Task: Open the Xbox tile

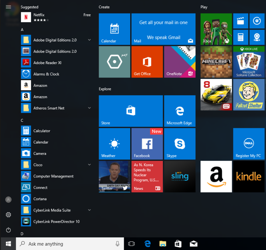Action: (x=216, y=29)
